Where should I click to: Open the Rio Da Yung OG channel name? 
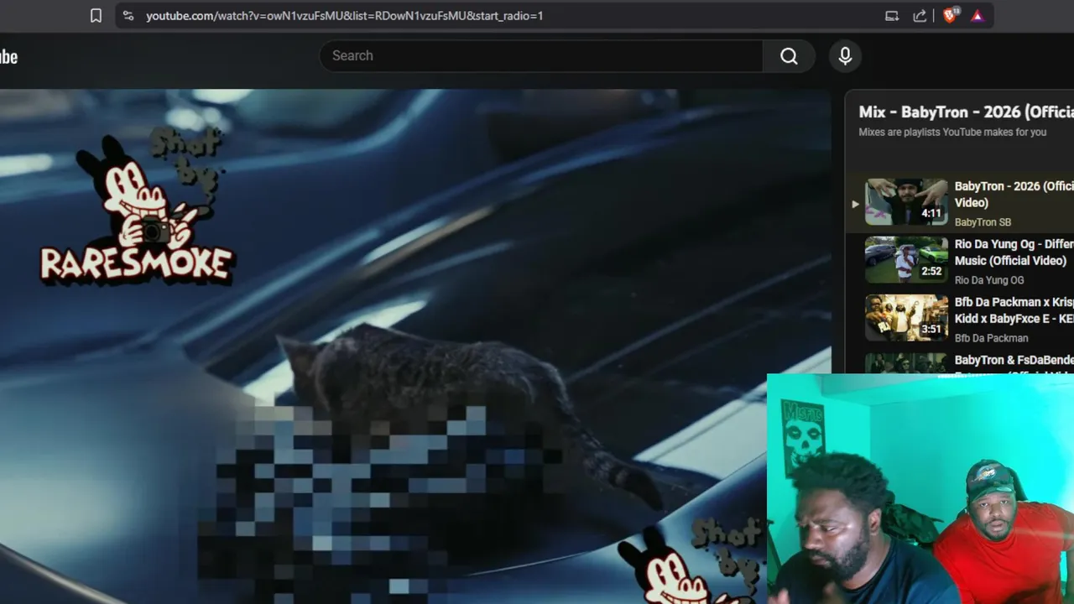point(989,280)
